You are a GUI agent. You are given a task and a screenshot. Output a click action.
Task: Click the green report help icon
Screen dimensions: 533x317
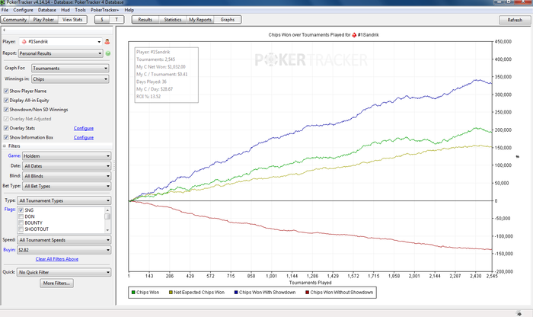coord(108,53)
